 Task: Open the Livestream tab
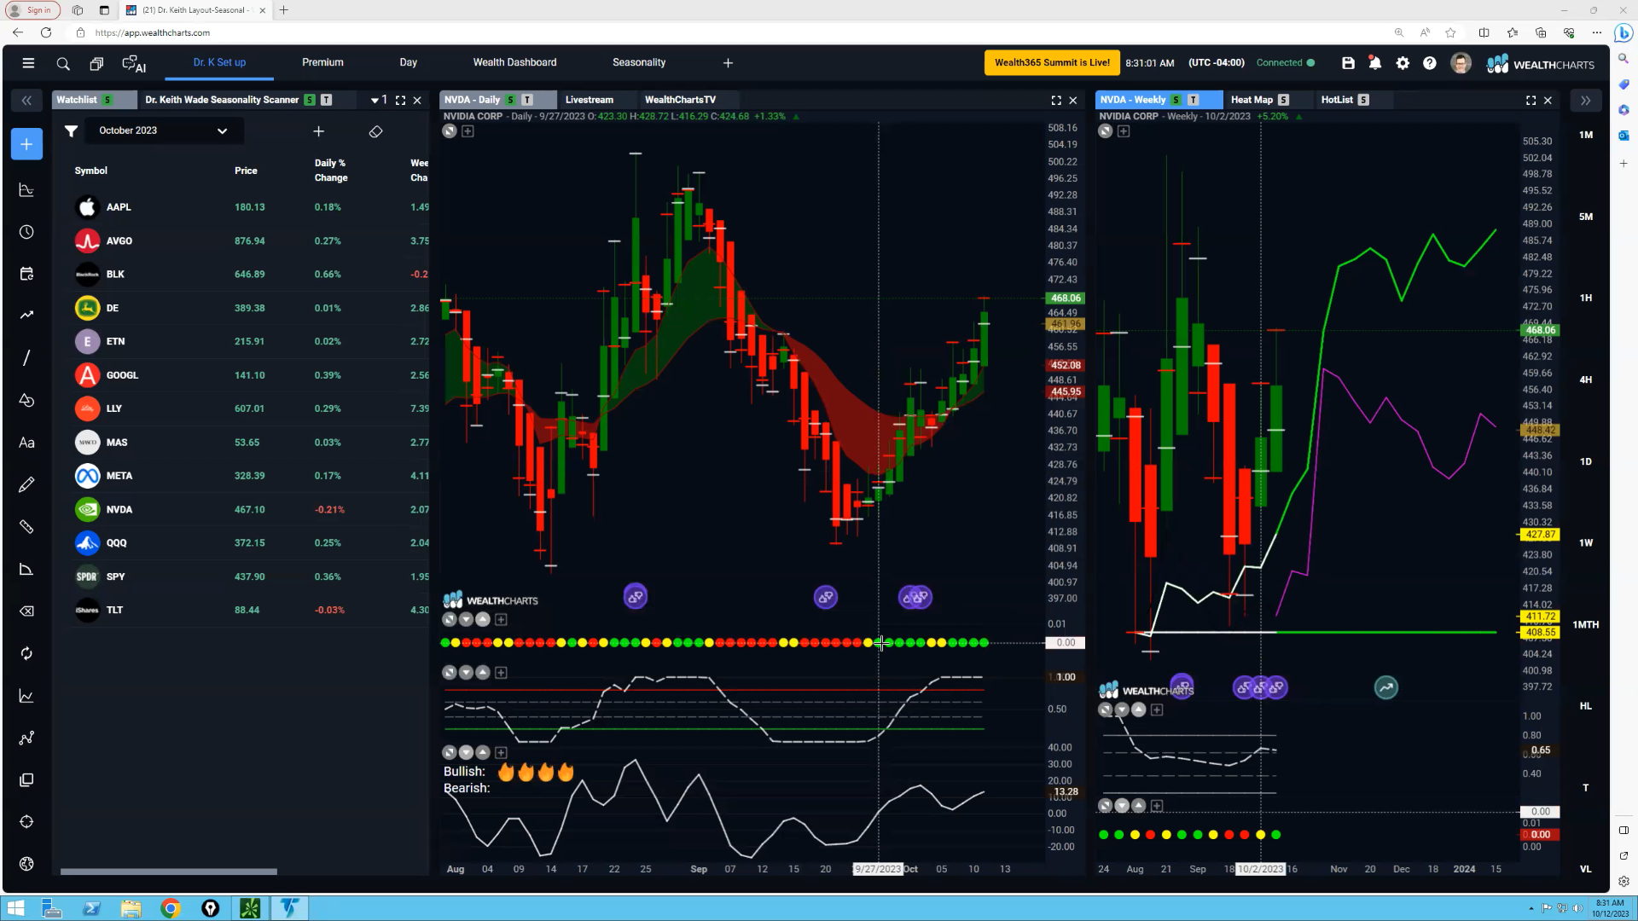point(590,100)
